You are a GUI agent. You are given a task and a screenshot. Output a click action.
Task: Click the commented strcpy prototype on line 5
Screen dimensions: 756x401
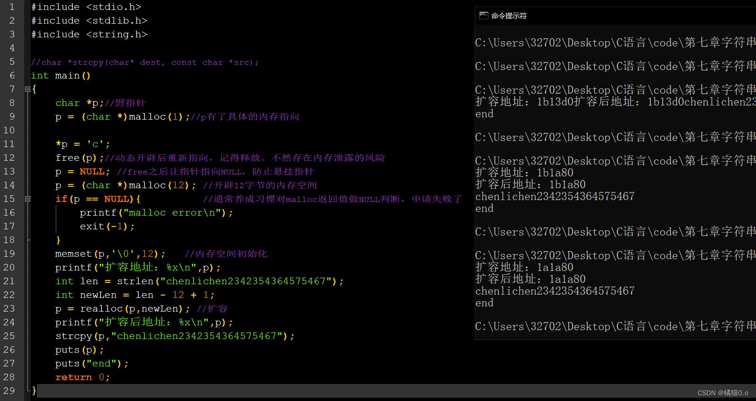[145, 62]
